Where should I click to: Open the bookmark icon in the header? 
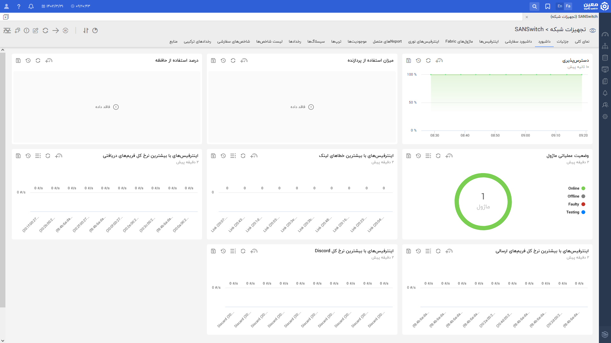548,6
